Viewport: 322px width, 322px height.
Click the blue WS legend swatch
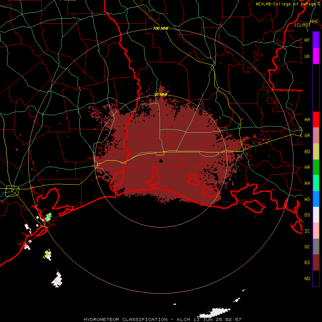coord(316,199)
